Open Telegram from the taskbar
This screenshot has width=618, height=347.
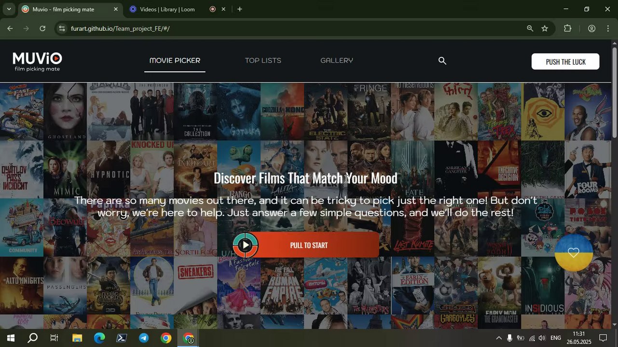[x=144, y=338]
